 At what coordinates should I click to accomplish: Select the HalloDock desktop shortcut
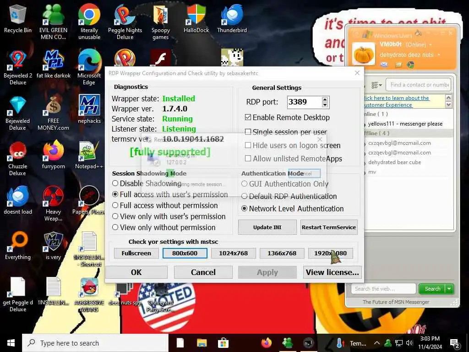196,18
